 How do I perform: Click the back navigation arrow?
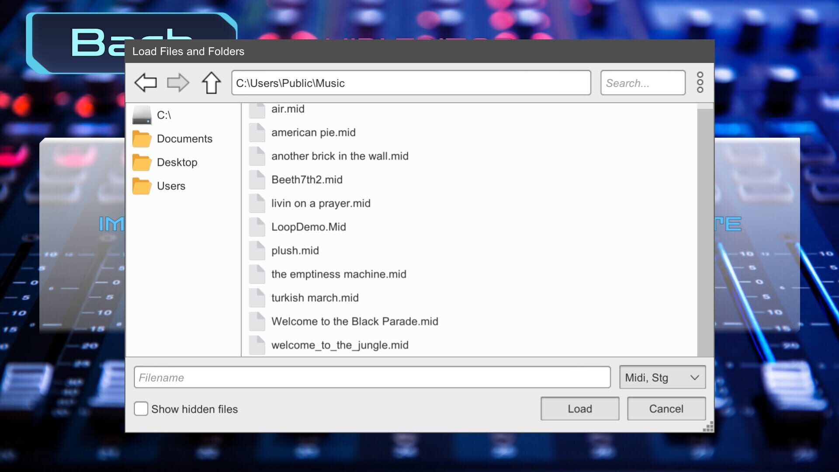146,83
